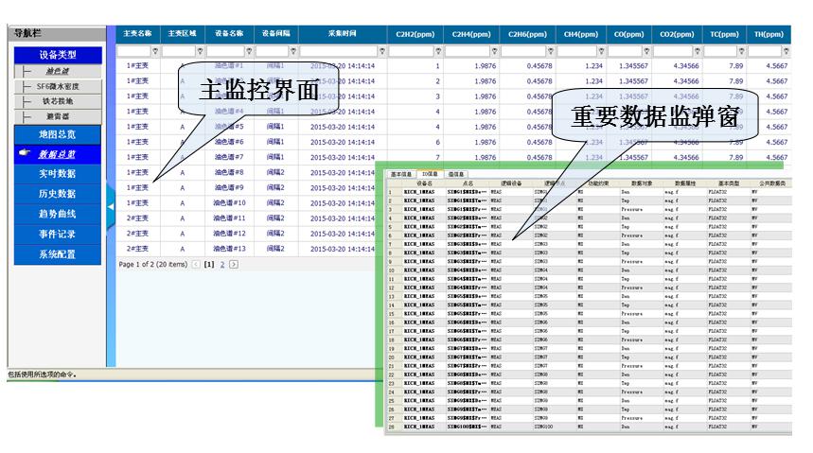
Task: Open 历史数据 from the navigation bar
Action: tap(58, 194)
